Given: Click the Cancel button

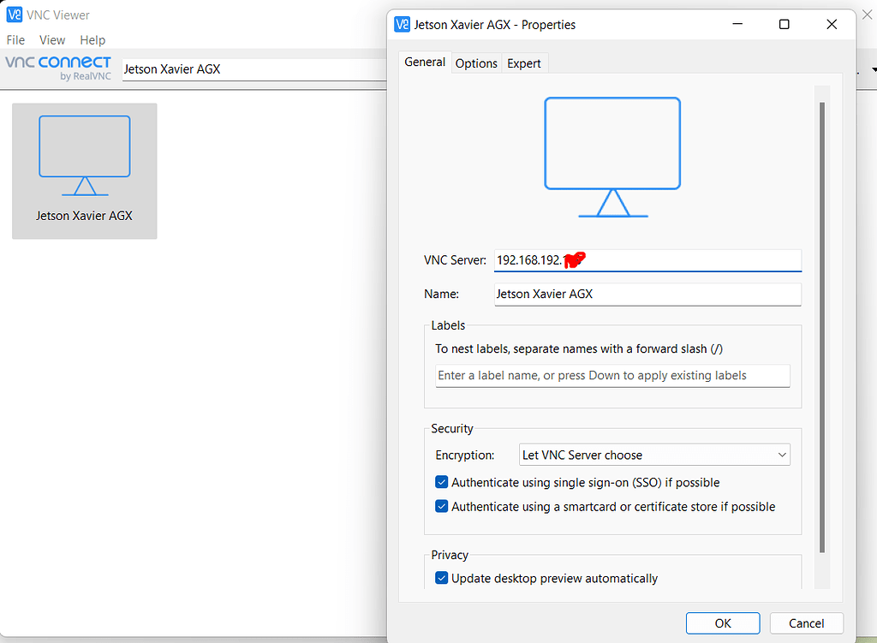Looking at the screenshot, I should tap(807, 623).
